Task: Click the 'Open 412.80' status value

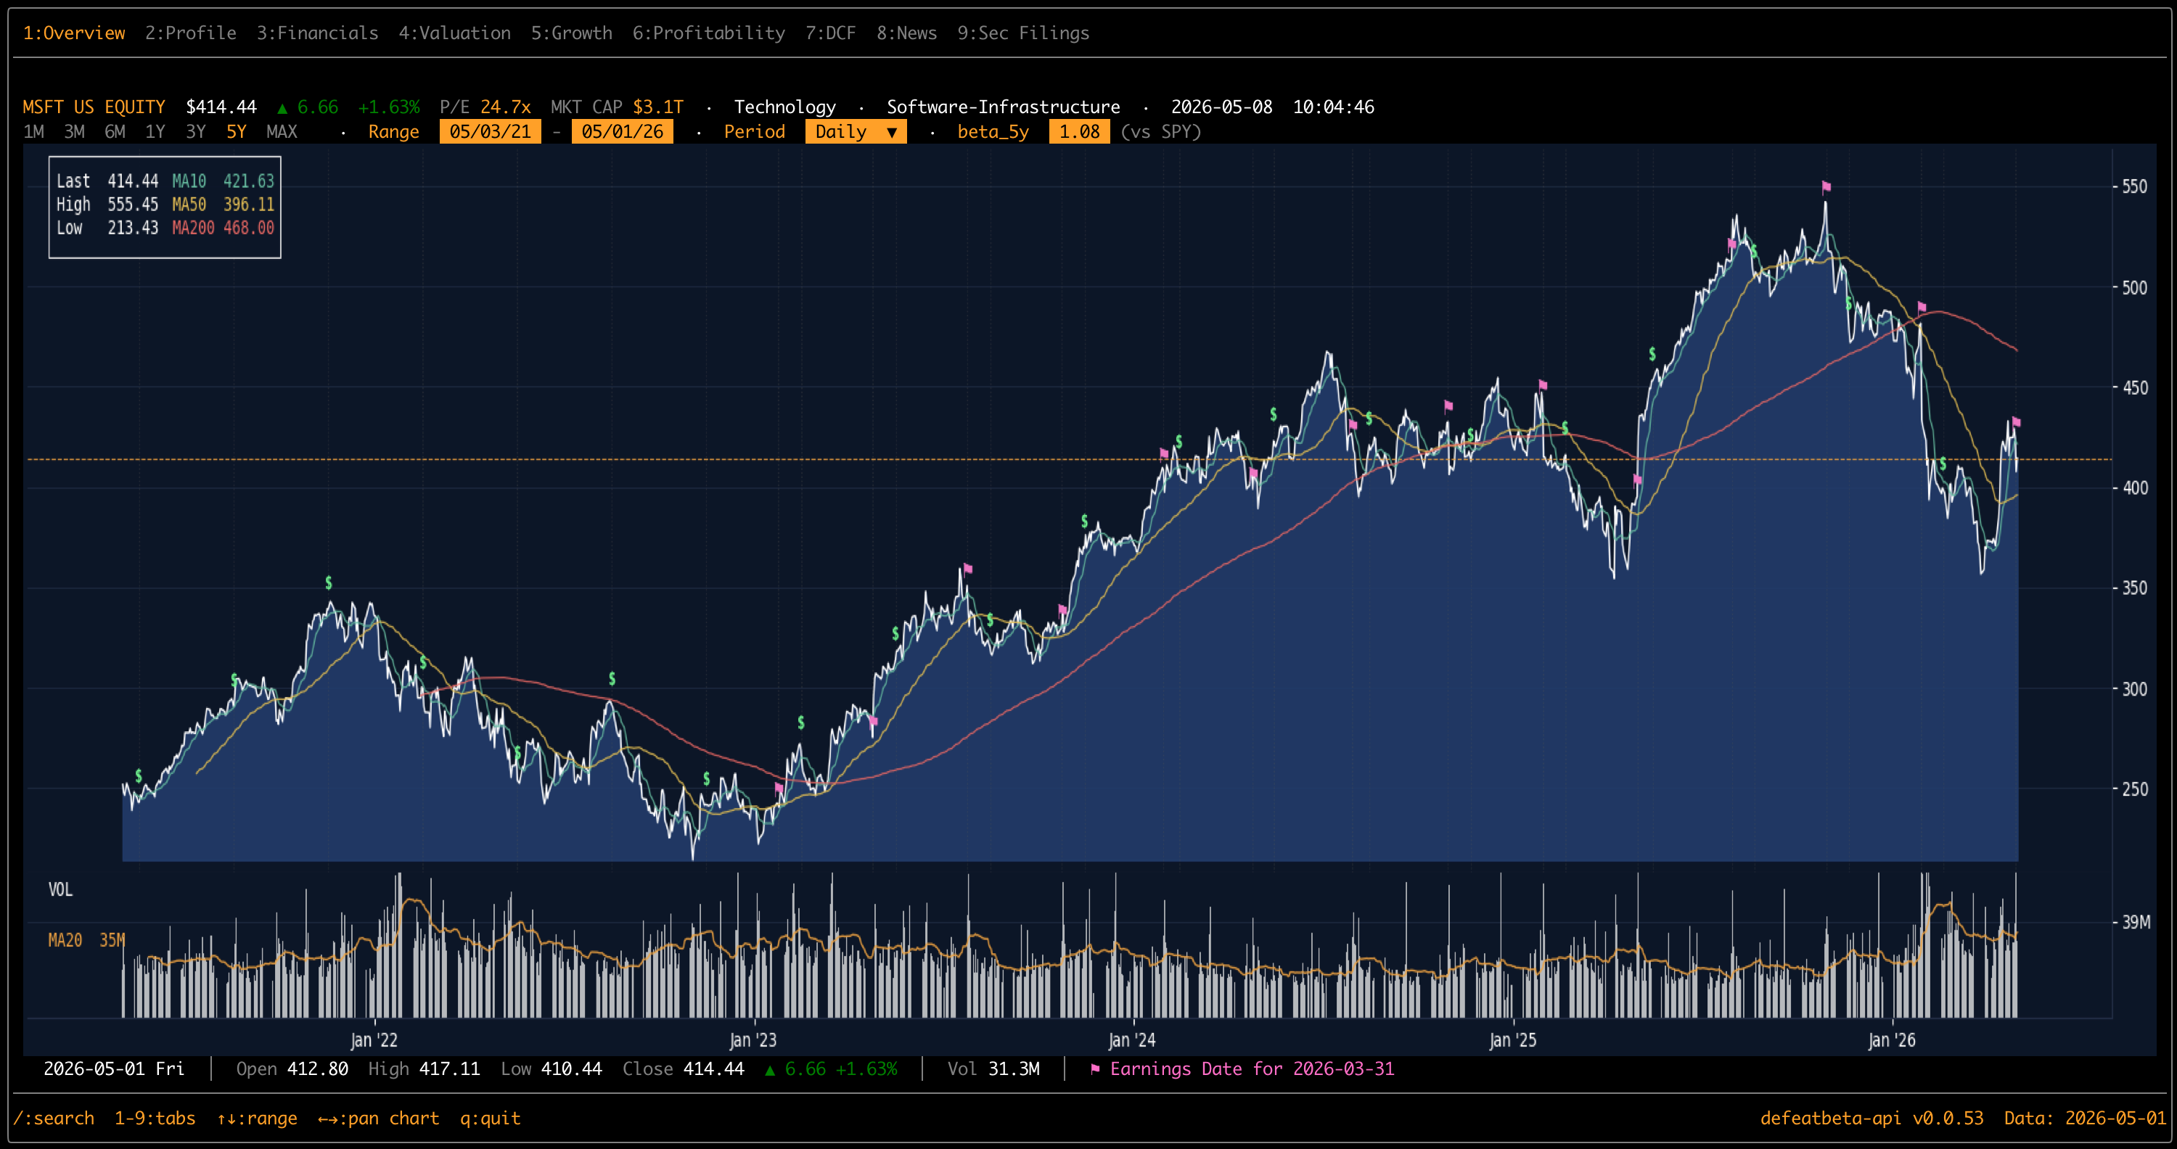Action: click(292, 1068)
